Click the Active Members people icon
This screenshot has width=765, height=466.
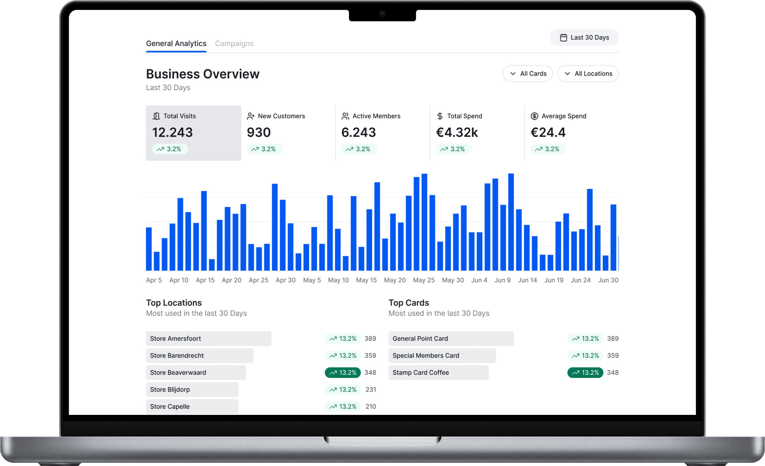[x=345, y=116]
